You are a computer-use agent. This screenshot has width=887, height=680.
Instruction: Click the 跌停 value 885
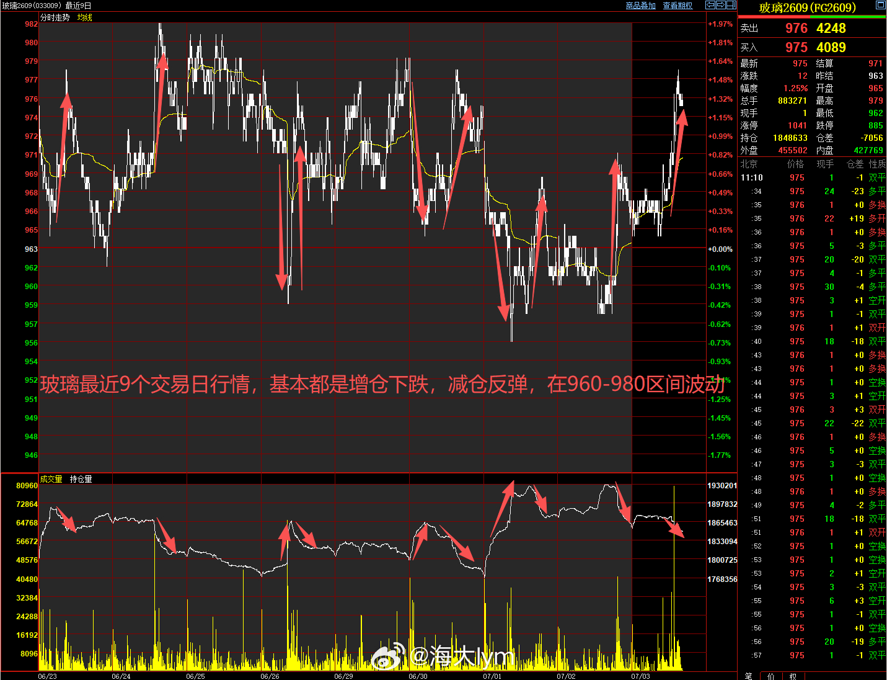(x=876, y=125)
